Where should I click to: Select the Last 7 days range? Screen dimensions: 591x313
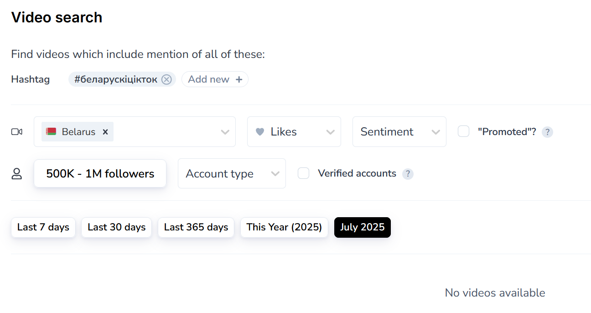[x=43, y=227]
